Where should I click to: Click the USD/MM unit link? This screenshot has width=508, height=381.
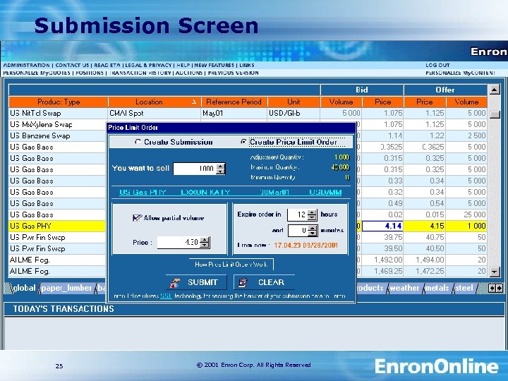[325, 192]
